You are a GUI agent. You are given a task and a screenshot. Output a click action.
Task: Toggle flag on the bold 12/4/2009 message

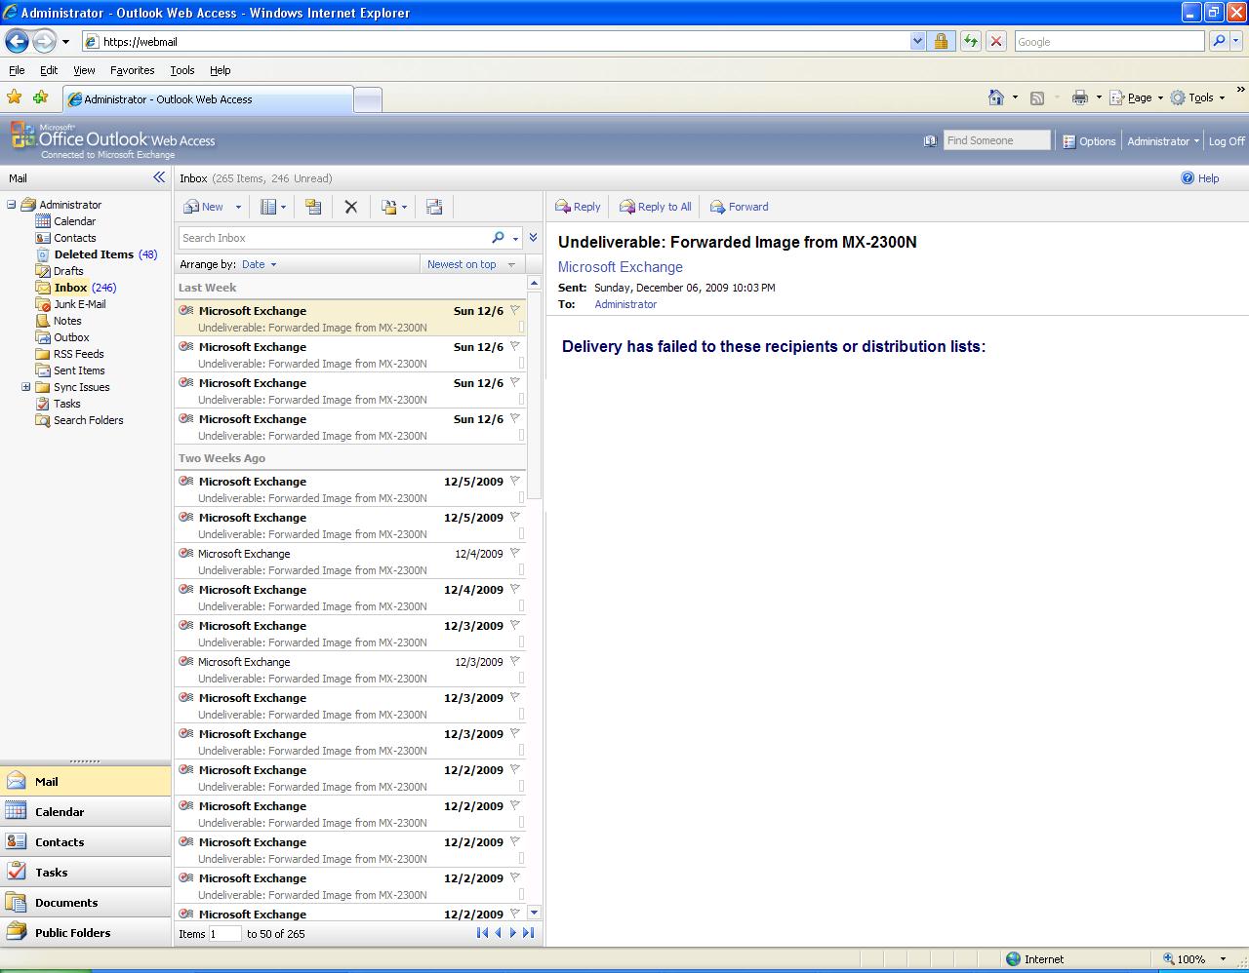[x=515, y=589]
